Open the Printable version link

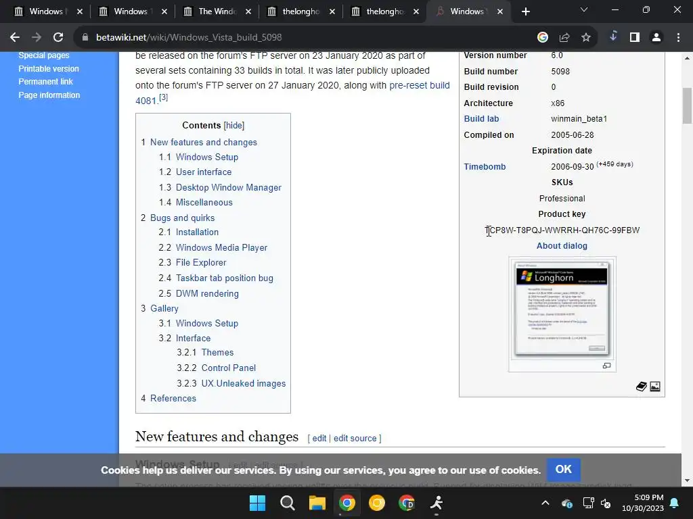pos(49,69)
